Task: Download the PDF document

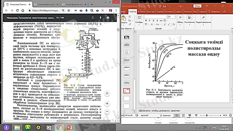Action: [x=101, y=18]
